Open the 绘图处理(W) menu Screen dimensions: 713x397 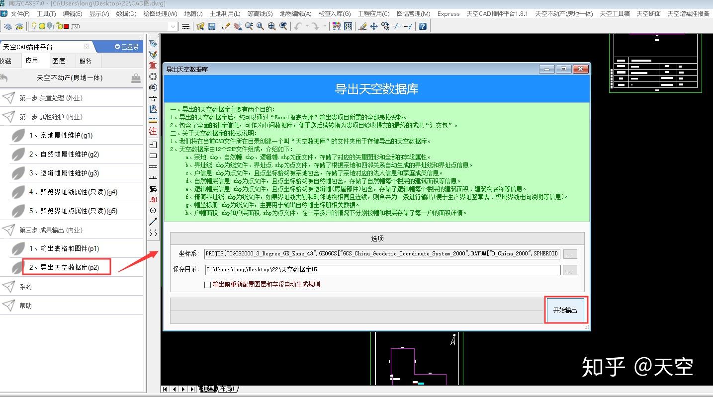click(160, 14)
